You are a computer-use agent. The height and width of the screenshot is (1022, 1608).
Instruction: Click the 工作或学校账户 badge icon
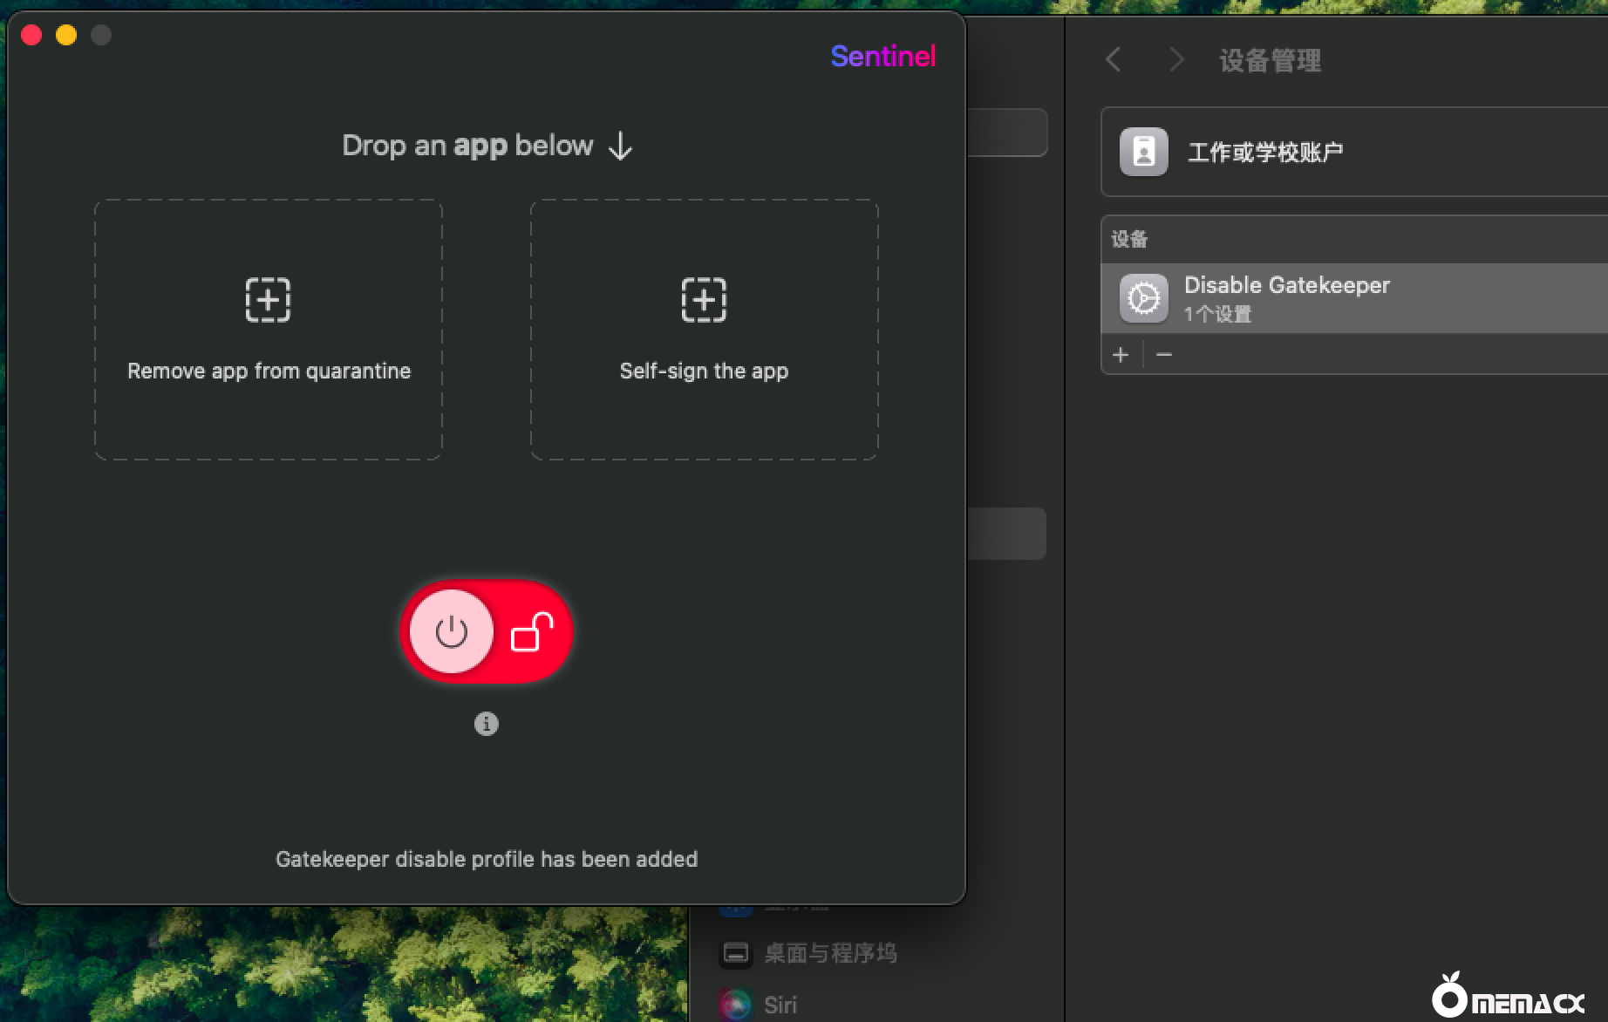coord(1143,152)
